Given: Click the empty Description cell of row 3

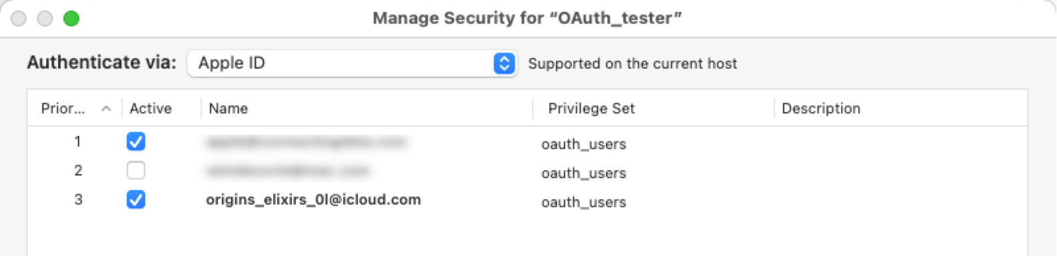Looking at the screenshot, I should pyautogui.click(x=900, y=200).
